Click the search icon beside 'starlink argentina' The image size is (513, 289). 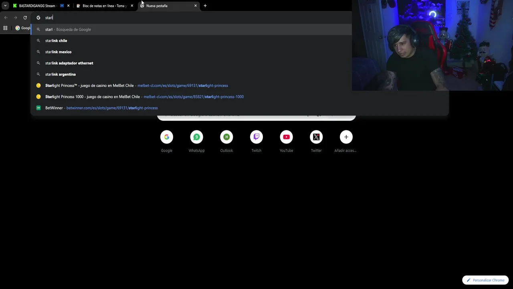pyautogui.click(x=38, y=74)
